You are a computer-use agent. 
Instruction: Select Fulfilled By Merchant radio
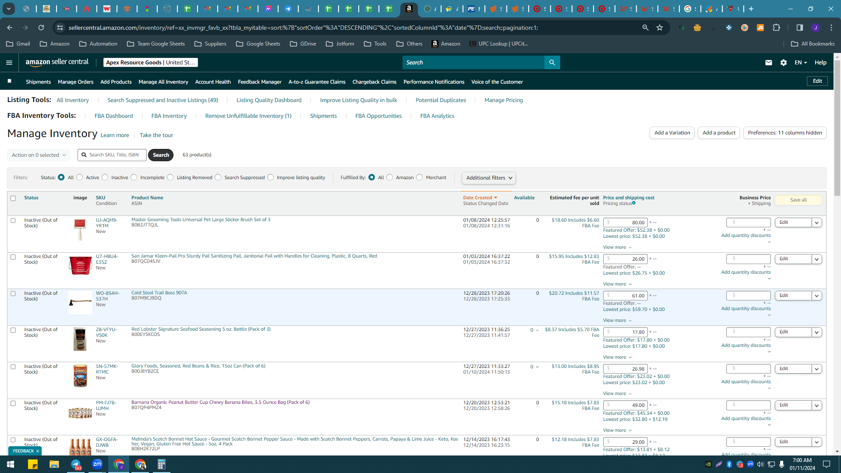coord(420,177)
